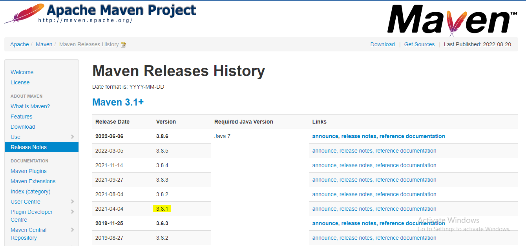Open Maven Plugins sidebar item
Viewport: 526px width, 246px height.
coord(29,171)
